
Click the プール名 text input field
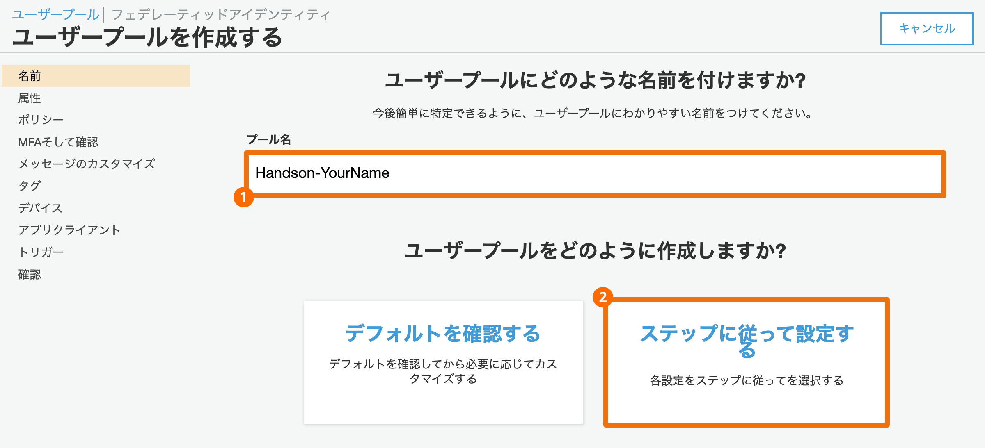(x=594, y=174)
